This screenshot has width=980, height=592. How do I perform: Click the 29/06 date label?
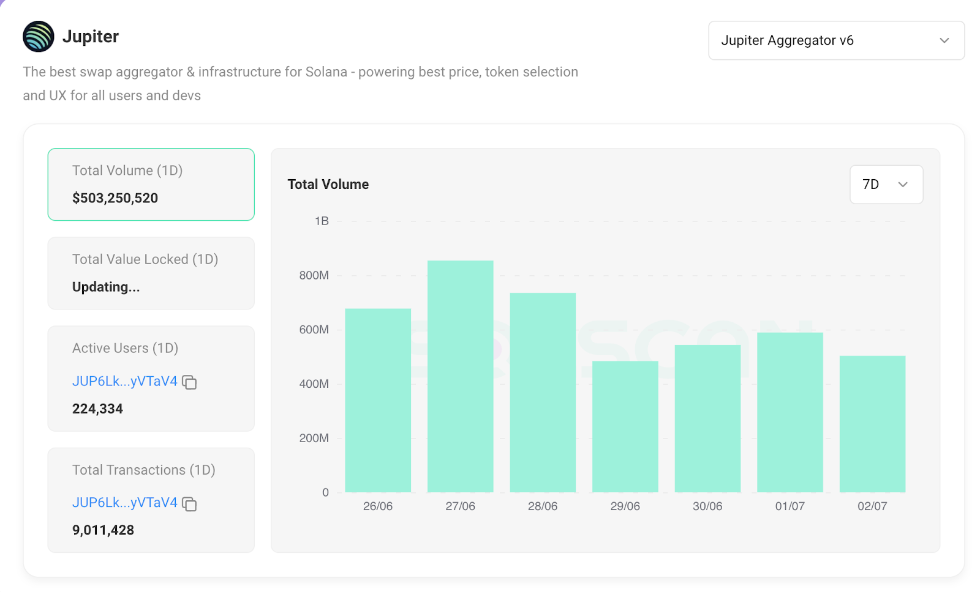coord(625,506)
